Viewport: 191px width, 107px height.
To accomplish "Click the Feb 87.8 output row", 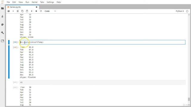I will tap(27, 50).
